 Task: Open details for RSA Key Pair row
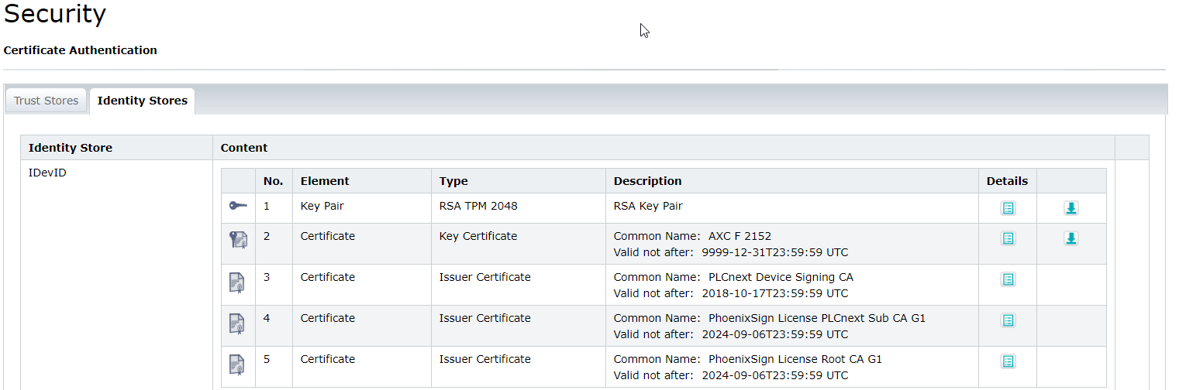pos(1008,208)
